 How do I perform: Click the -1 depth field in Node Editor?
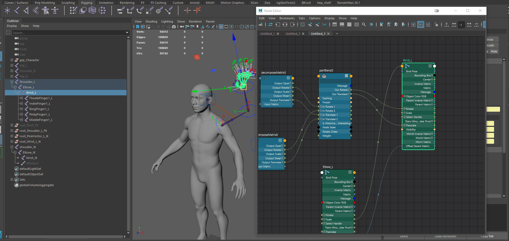(x=461, y=24)
